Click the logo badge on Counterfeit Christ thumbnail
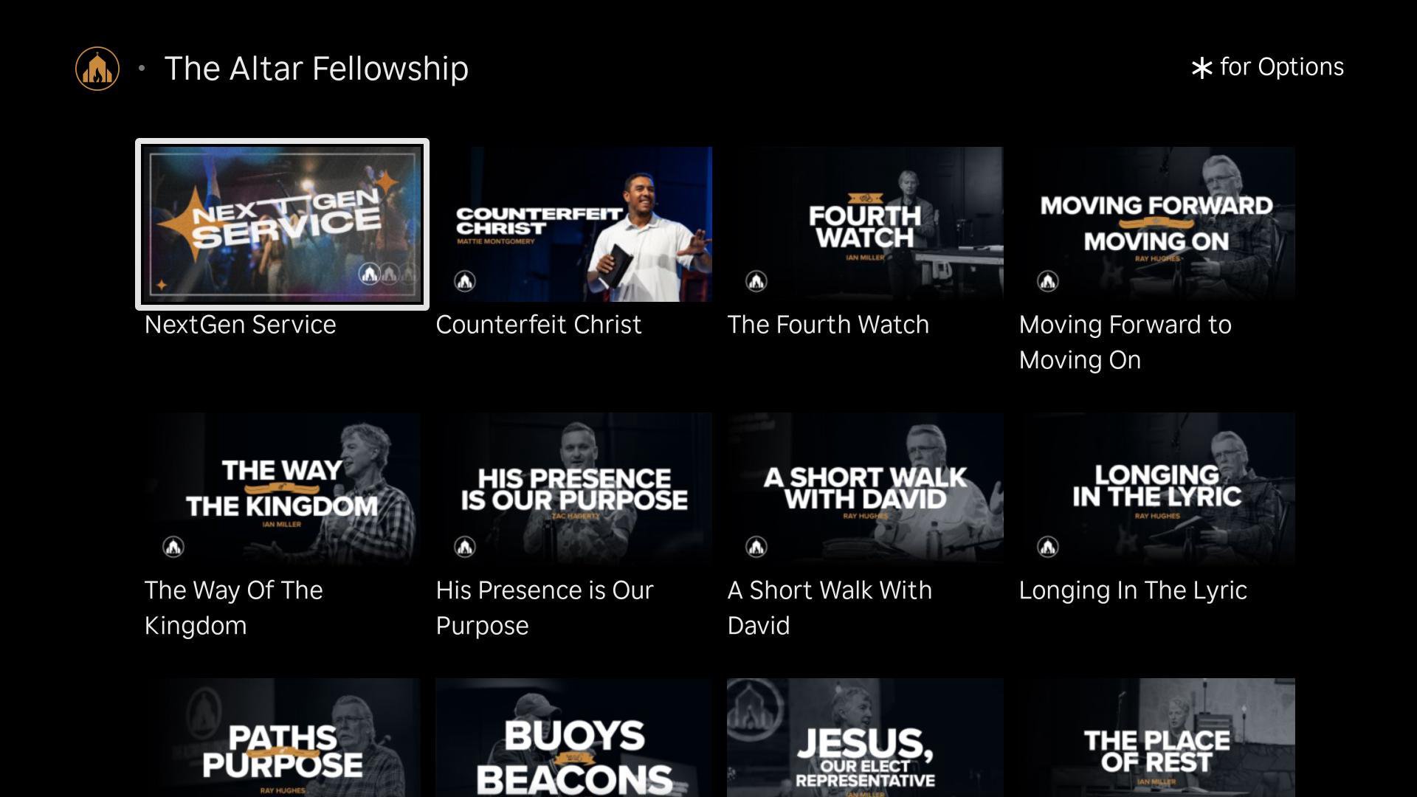1417x797 pixels. click(x=465, y=281)
